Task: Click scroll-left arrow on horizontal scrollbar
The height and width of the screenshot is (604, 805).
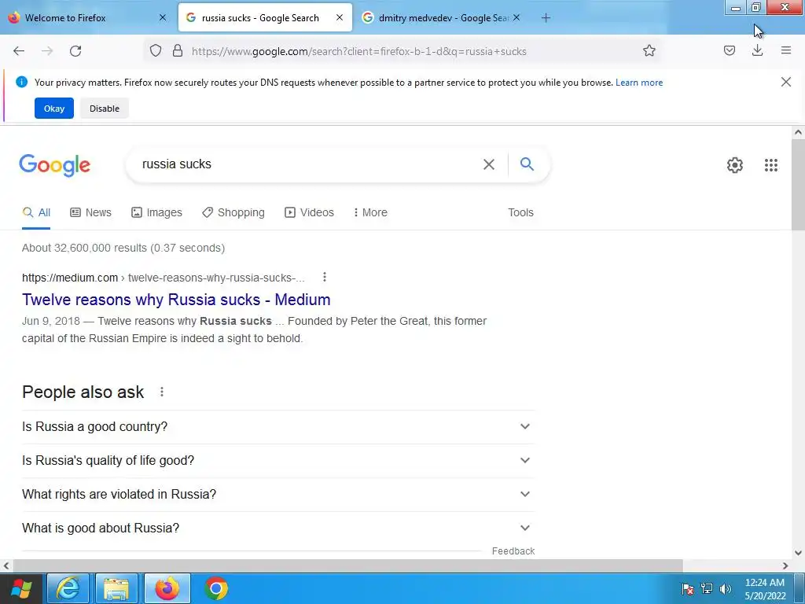Action: pyautogui.click(x=6, y=566)
